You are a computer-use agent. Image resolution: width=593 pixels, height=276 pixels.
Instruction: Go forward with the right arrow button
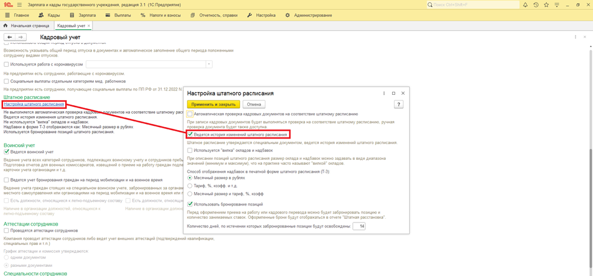coord(21,37)
